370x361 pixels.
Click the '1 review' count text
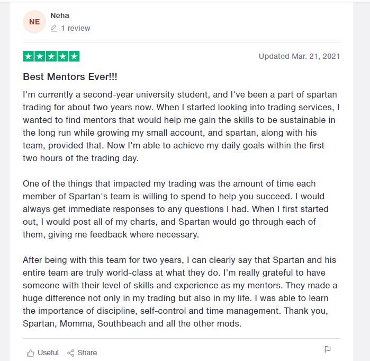(76, 28)
